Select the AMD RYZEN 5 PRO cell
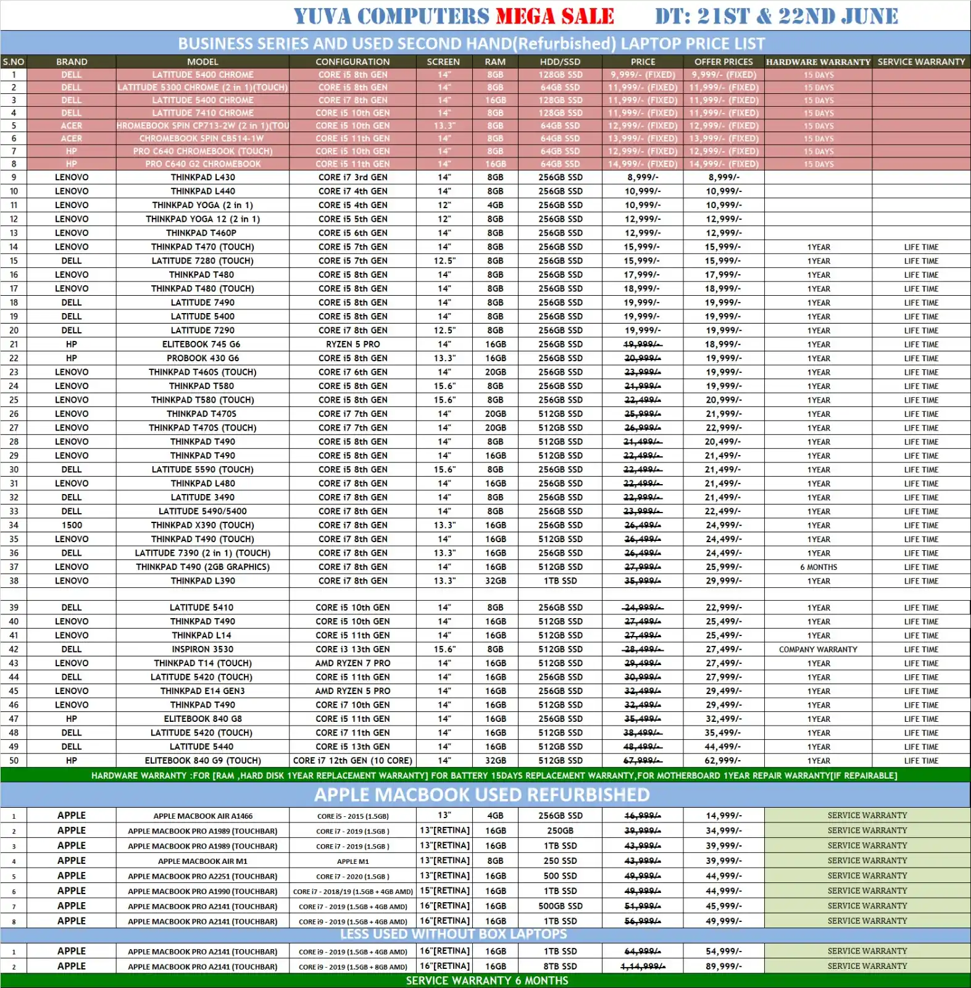Screen dimensions: 971x988 point(352,691)
